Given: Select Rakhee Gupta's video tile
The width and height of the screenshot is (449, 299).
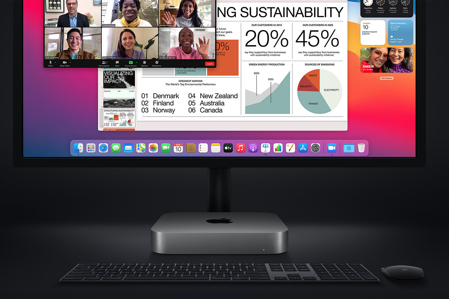Looking at the screenshot, I should coord(187,13).
